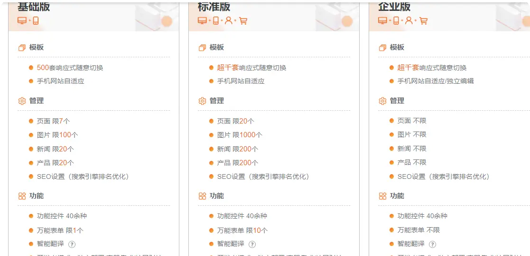
Task: Click 产品 限200个 row
Action: 238,163
